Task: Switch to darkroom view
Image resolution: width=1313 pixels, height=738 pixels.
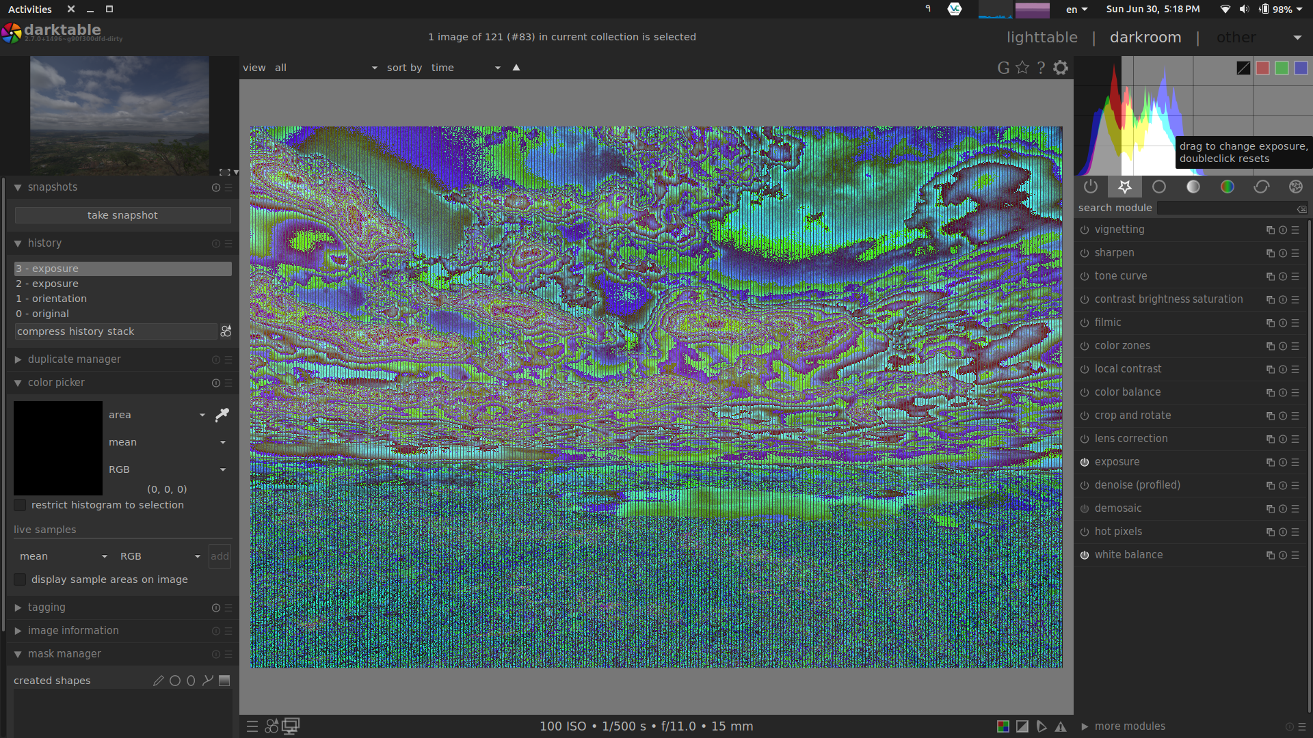Action: 1145,38
